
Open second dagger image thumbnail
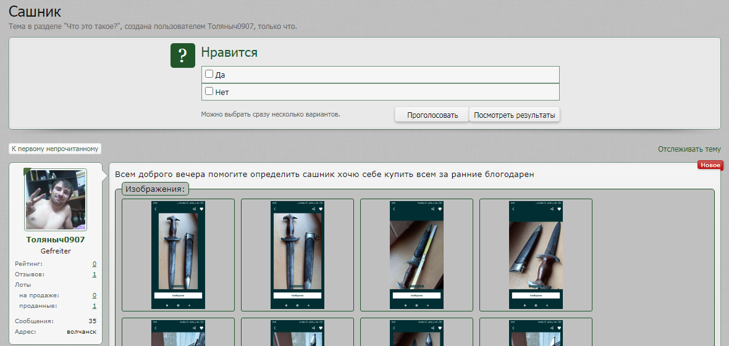tap(297, 255)
